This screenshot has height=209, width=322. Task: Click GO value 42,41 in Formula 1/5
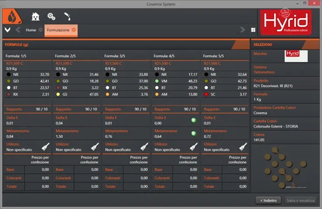[45, 81]
